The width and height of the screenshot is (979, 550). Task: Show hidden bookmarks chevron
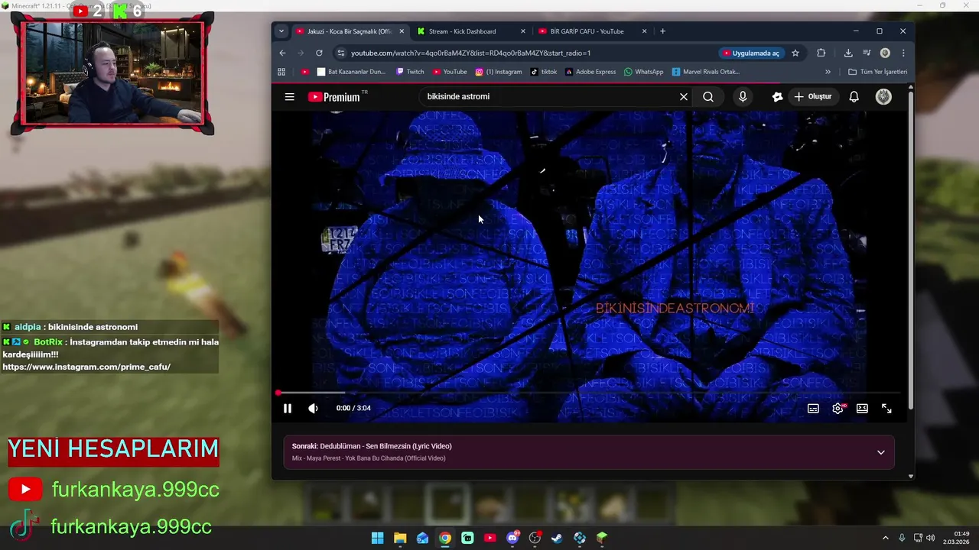pyautogui.click(x=828, y=72)
